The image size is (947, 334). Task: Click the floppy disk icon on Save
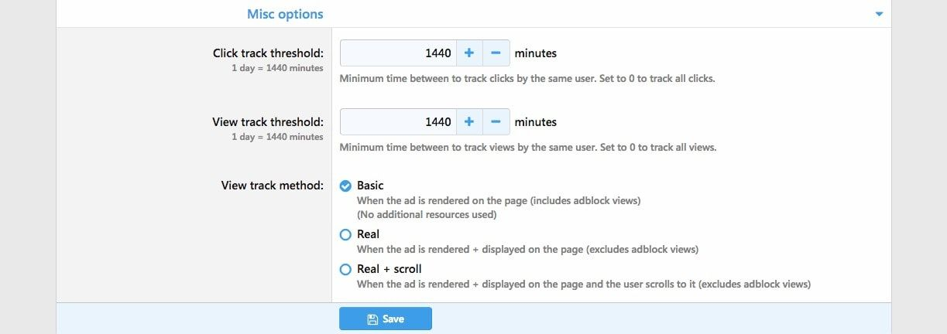(372, 319)
